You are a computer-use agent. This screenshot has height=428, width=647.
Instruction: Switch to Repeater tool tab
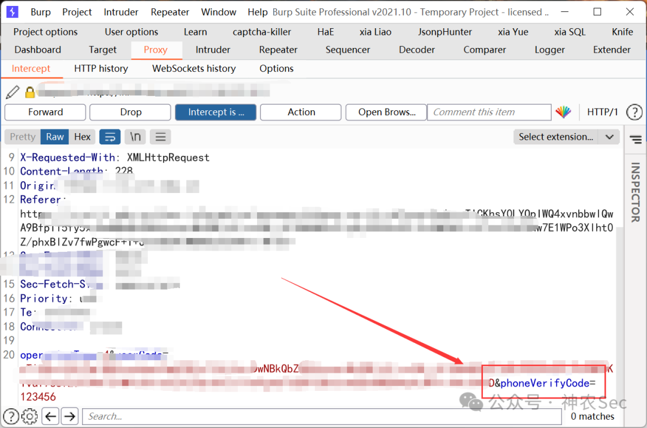click(x=278, y=50)
